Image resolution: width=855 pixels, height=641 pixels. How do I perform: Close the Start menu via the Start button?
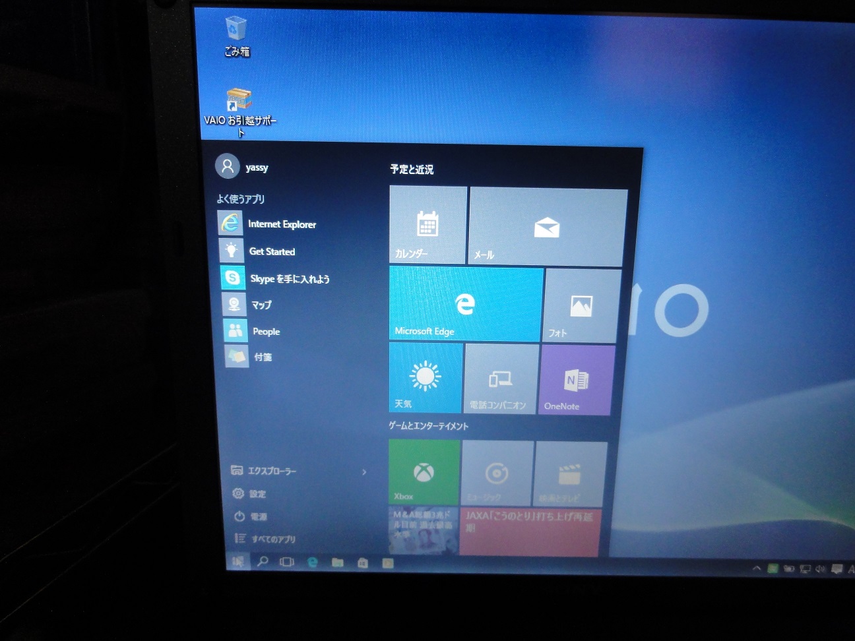pyautogui.click(x=237, y=561)
